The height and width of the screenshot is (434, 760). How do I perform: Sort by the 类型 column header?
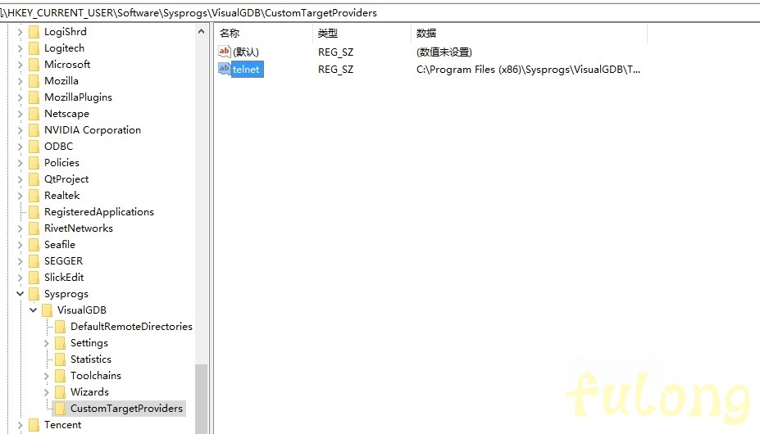pos(362,33)
